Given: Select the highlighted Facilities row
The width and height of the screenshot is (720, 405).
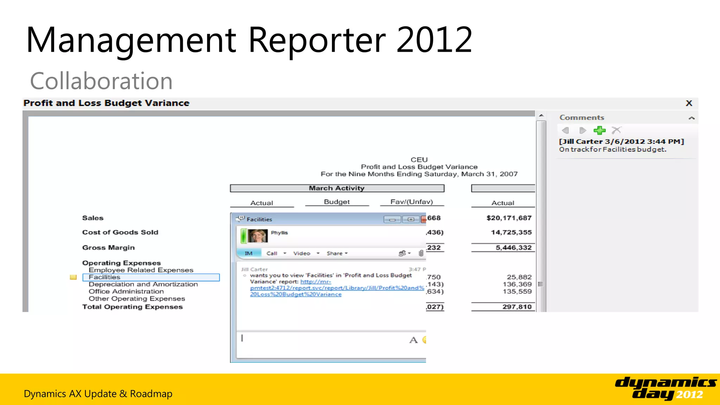Looking at the screenshot, I should click(151, 277).
